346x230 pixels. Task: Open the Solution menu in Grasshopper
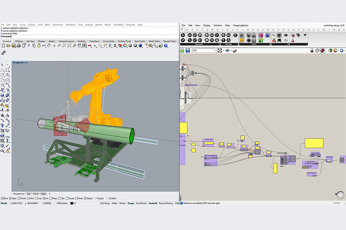[x=218, y=26]
